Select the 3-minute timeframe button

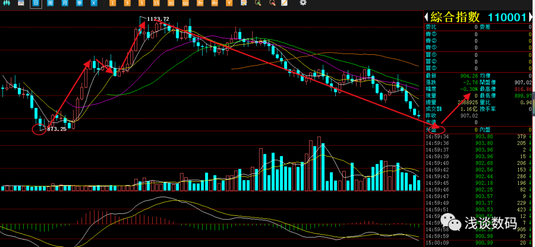coord(127,3)
